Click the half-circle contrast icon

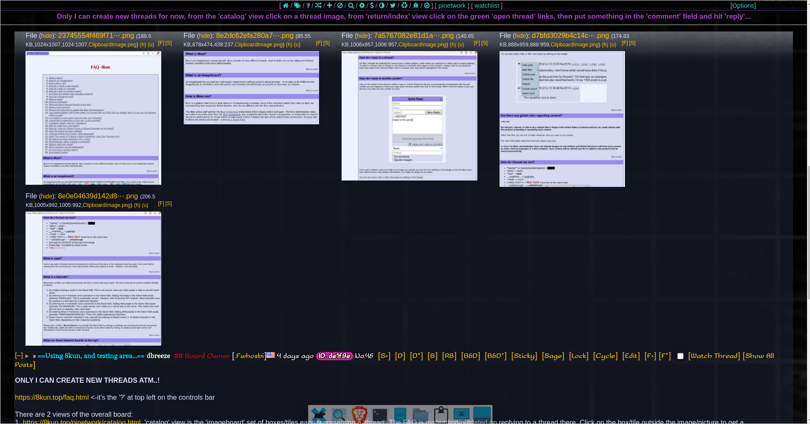(x=382, y=6)
